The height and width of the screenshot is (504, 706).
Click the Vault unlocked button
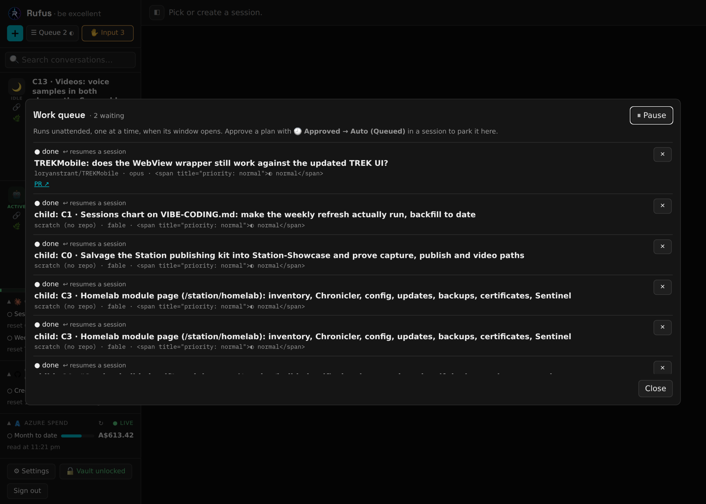(x=96, y=471)
